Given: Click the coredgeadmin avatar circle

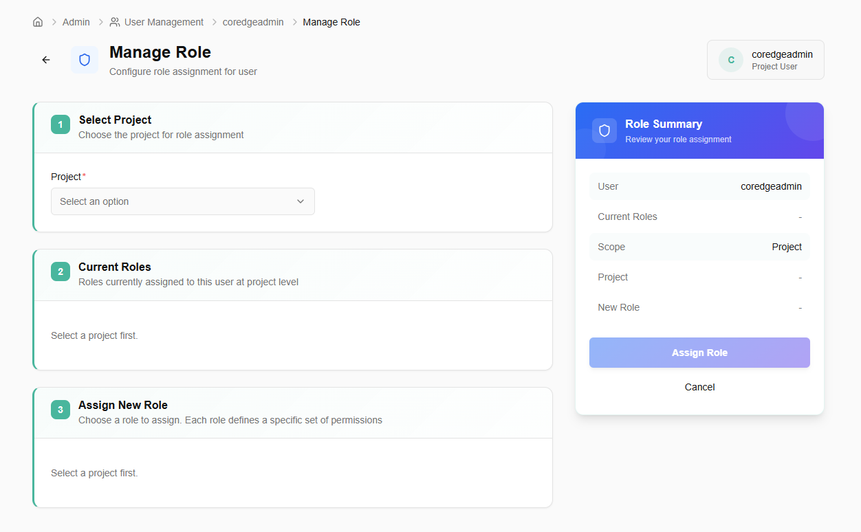Looking at the screenshot, I should click(x=730, y=60).
